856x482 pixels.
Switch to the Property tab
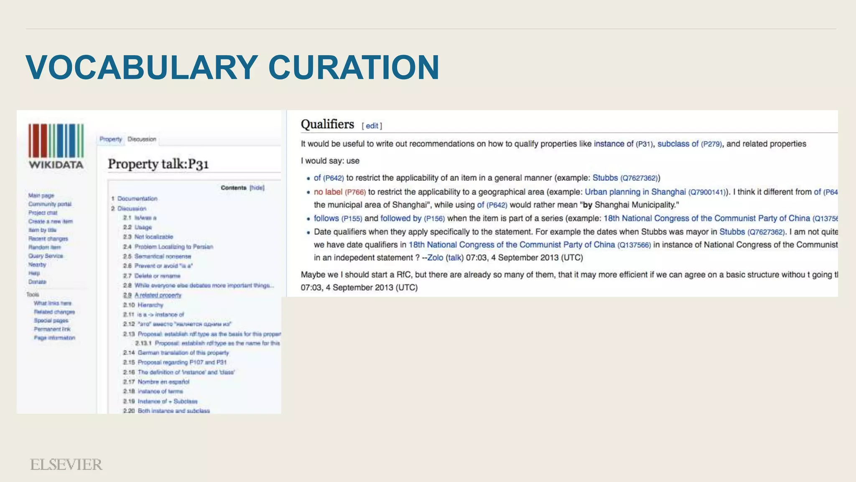pos(111,139)
